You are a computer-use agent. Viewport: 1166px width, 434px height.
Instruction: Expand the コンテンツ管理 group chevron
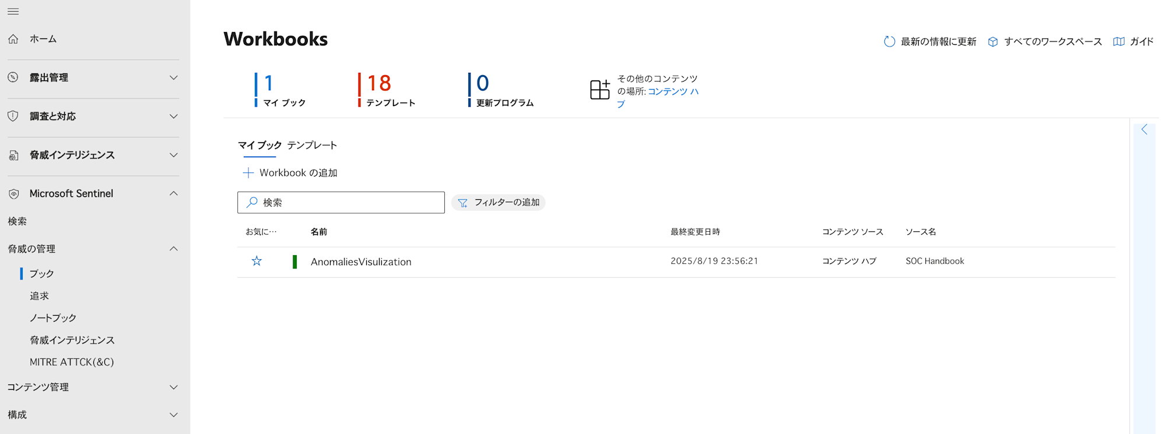(x=174, y=387)
